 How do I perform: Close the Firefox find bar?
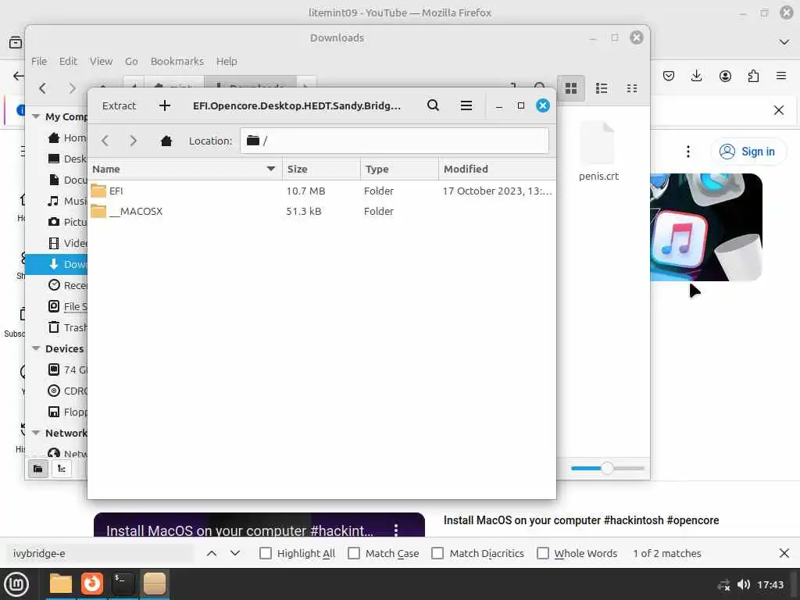(x=784, y=553)
